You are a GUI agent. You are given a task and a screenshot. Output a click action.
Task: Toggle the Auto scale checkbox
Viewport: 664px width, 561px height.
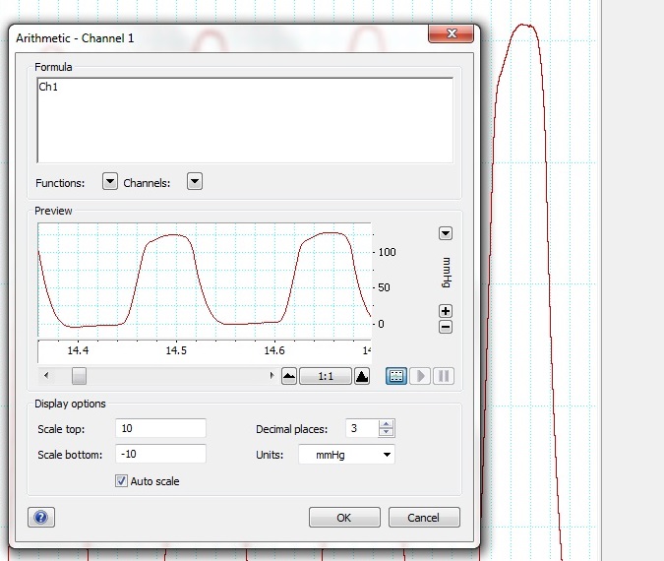122,481
